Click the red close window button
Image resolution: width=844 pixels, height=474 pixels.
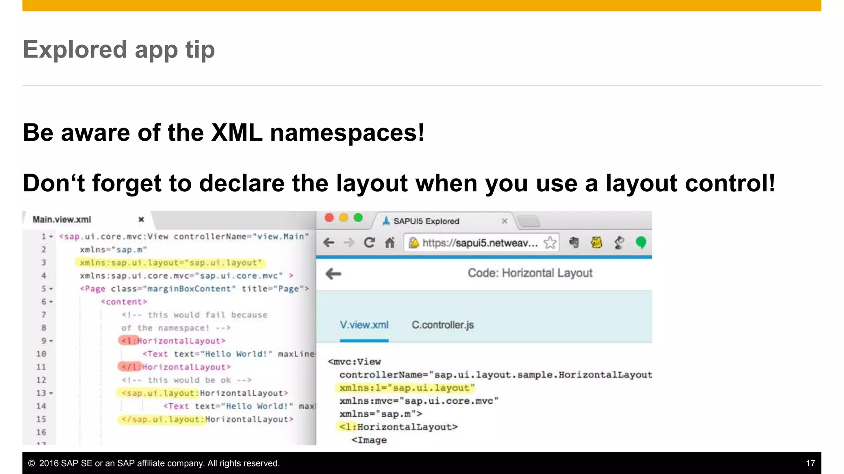tap(329, 218)
